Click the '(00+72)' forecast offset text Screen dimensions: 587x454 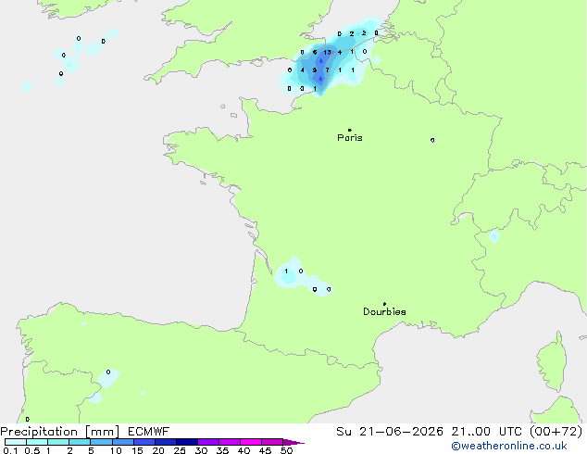556,432
